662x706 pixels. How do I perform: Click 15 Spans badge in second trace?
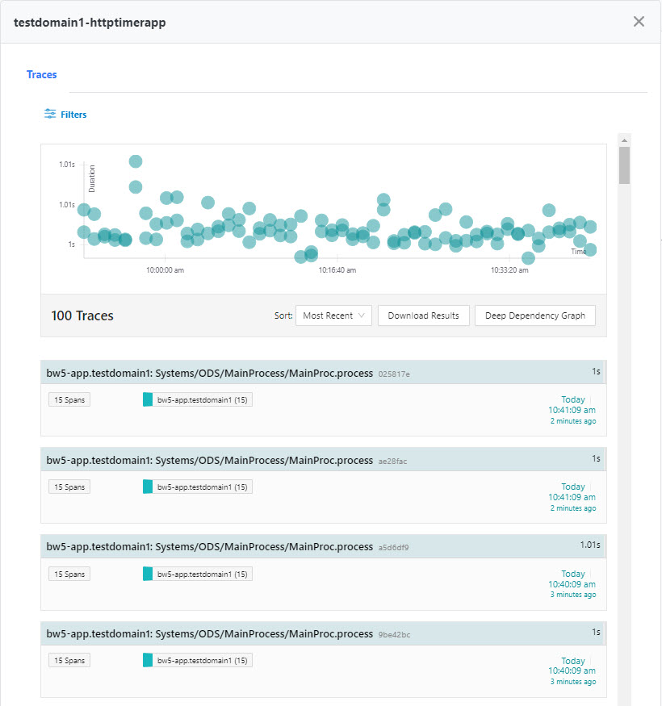(x=69, y=487)
